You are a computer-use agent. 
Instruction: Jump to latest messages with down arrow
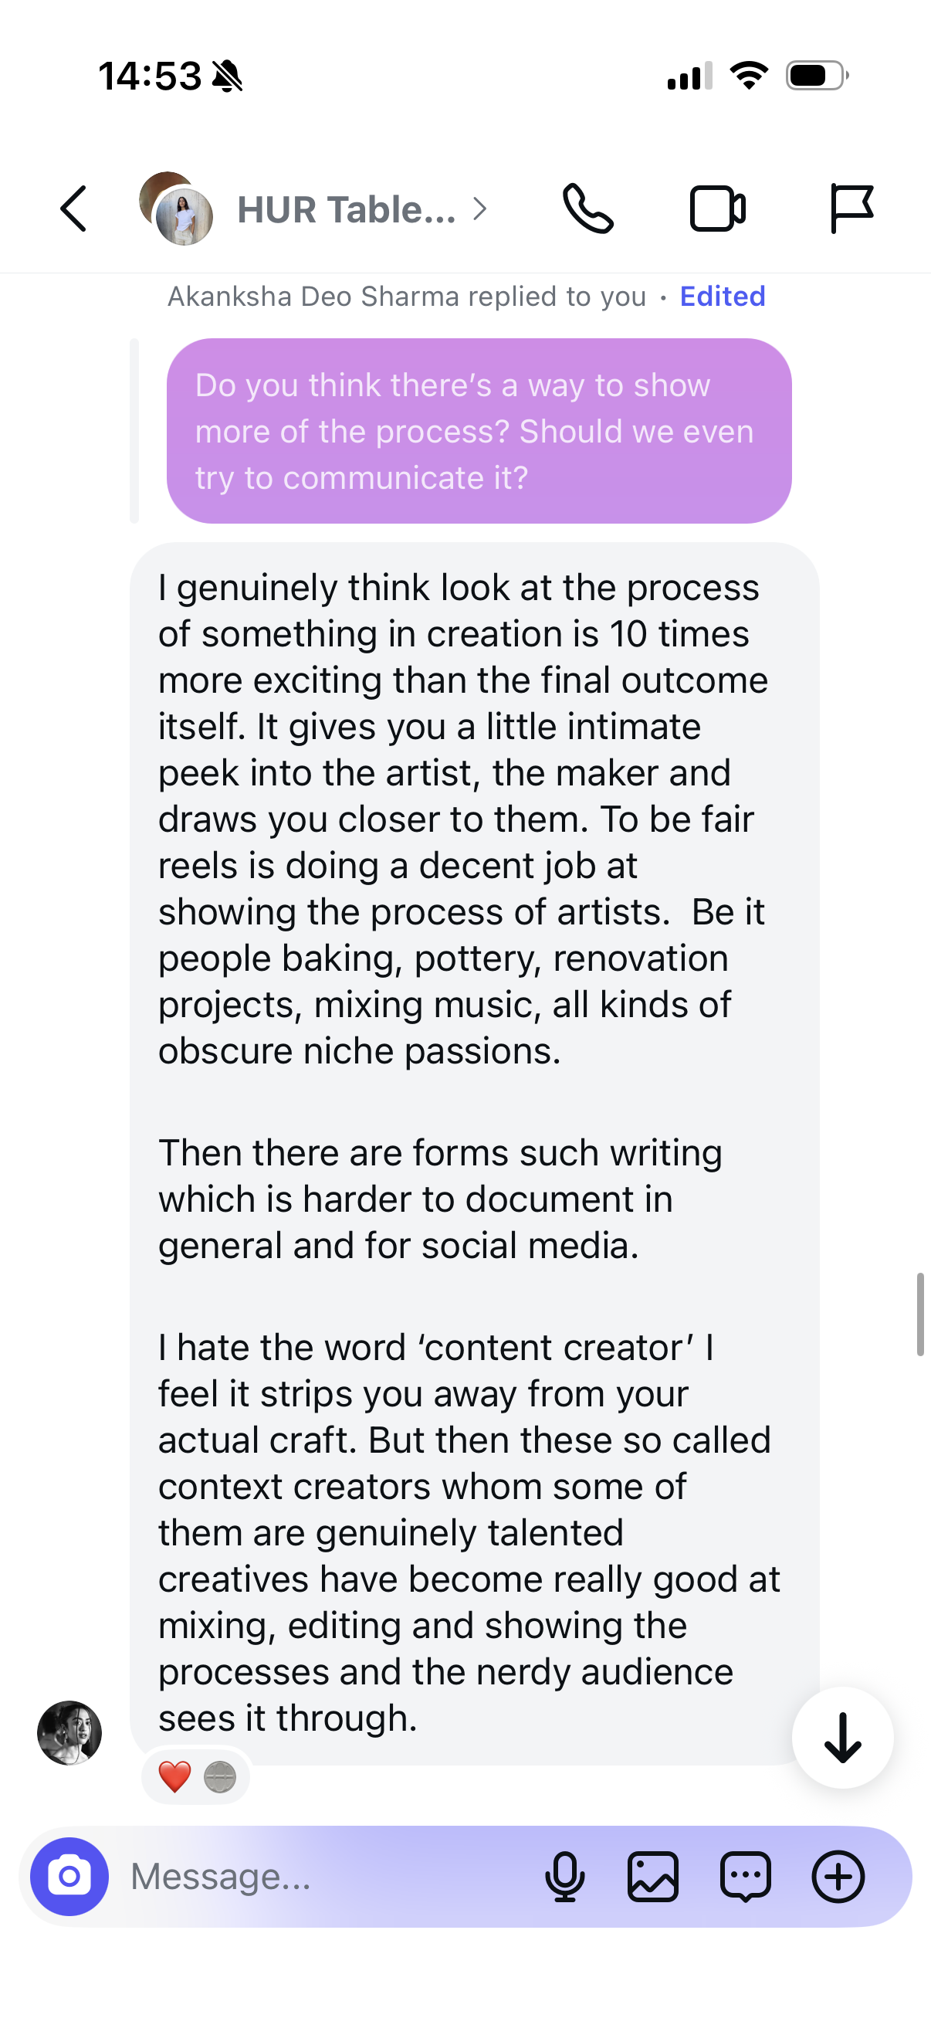842,1737
